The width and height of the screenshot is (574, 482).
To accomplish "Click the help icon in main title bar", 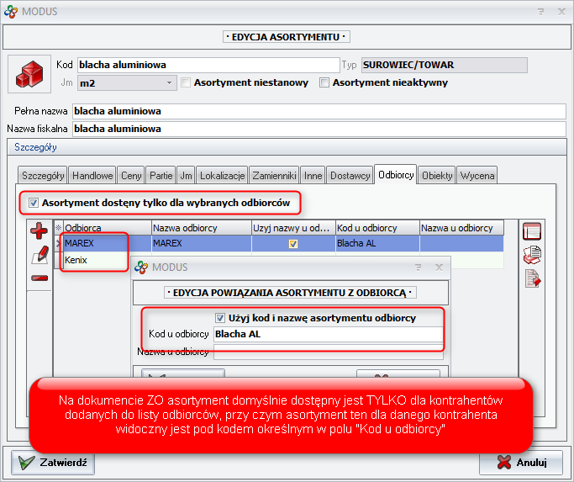I will pos(540,12).
